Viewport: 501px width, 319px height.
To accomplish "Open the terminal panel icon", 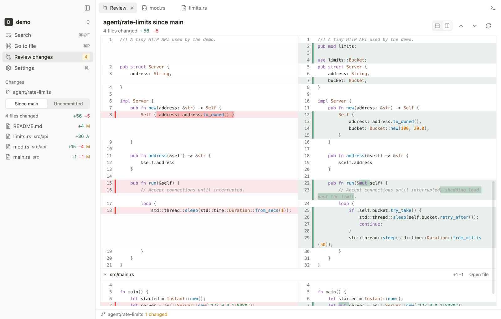I will click(x=493, y=8).
